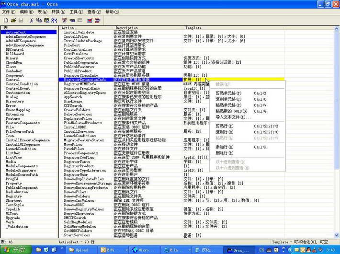The image size is (340, 254).
Task: Choose 复制行(R) in context menu
Action: pos(247,132)
